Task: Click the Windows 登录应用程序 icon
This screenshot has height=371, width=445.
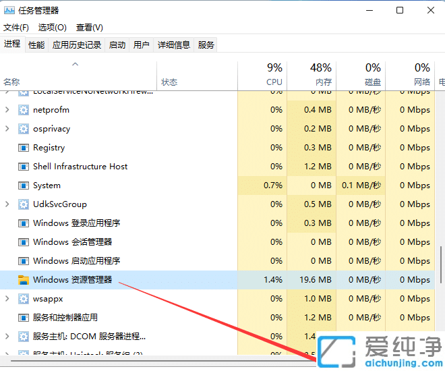Action: 24,223
